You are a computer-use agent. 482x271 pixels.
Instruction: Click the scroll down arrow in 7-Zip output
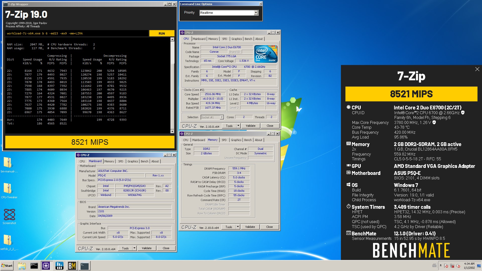click(x=172, y=131)
